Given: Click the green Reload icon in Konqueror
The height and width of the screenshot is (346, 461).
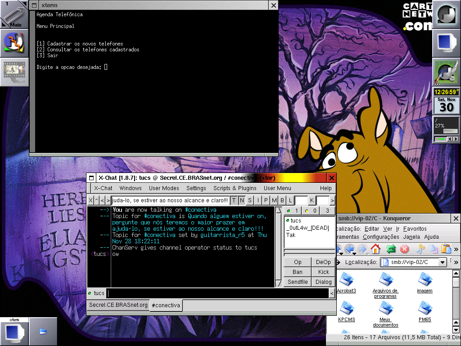Looking at the screenshot, I should (391, 249).
